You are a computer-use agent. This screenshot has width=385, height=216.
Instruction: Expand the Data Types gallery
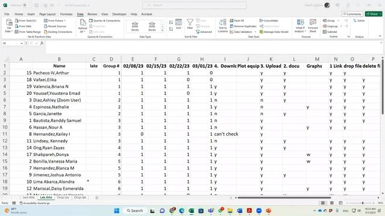[x=162, y=31]
